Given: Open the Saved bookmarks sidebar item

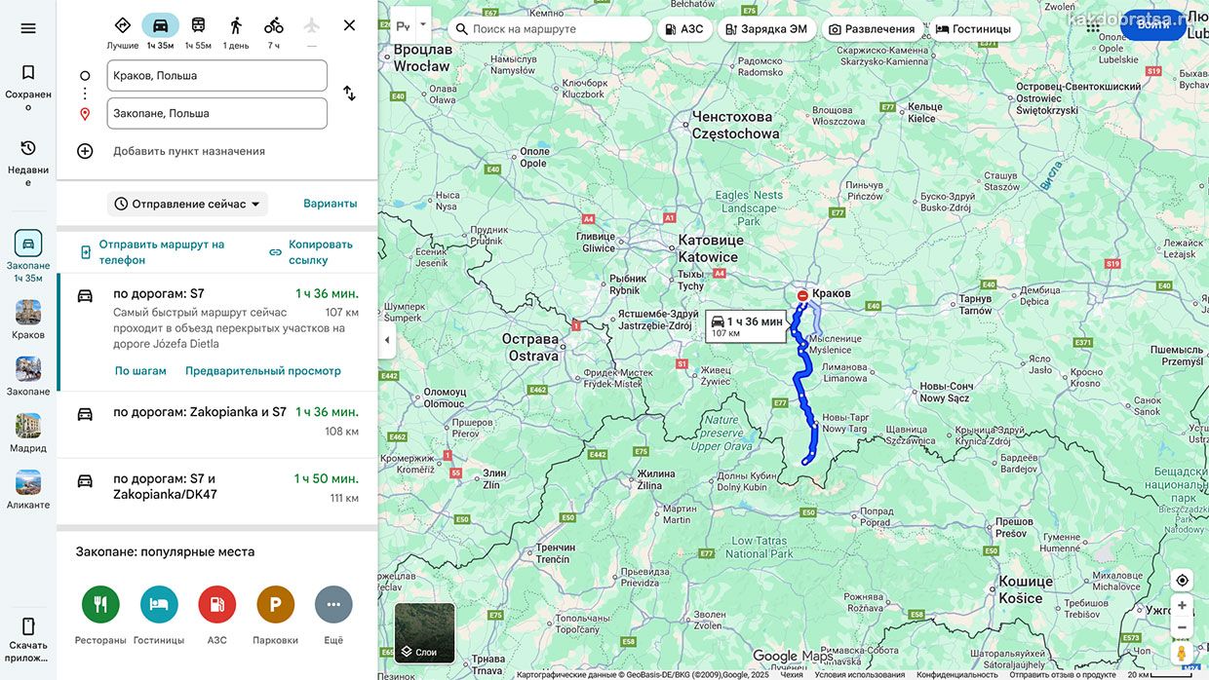Looking at the screenshot, I should click(x=28, y=88).
